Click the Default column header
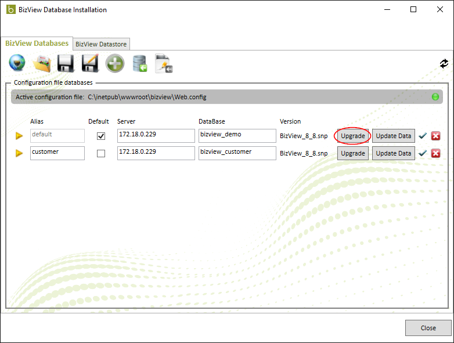Image resolution: width=454 pixels, height=343 pixels. point(99,121)
